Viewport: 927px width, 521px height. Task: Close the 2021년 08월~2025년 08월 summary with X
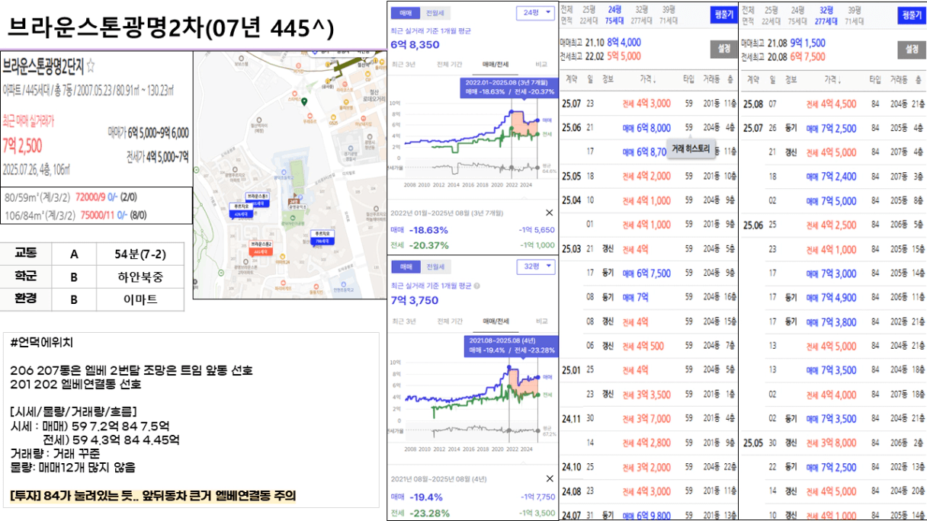click(549, 478)
